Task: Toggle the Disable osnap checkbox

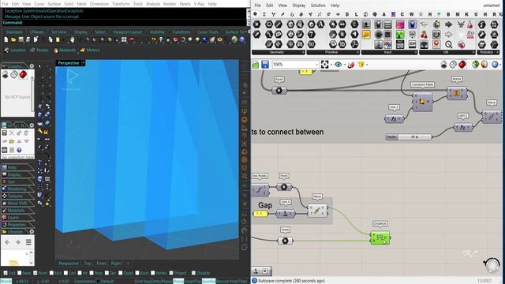Action: (193, 273)
